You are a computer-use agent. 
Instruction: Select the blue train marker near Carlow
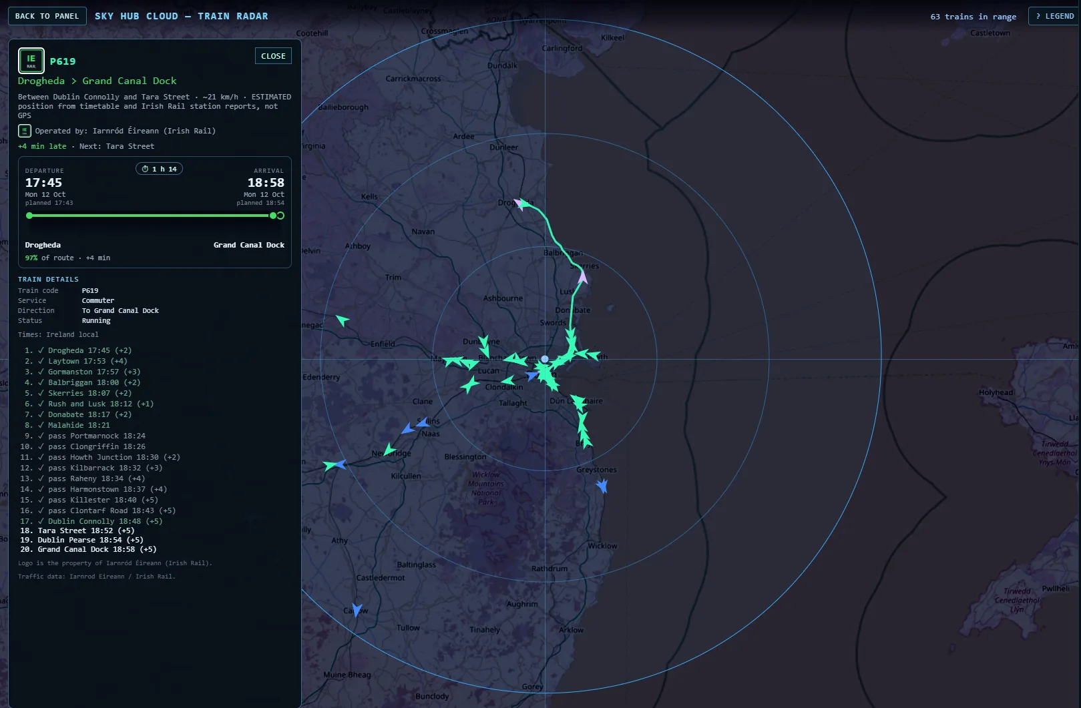coord(357,609)
